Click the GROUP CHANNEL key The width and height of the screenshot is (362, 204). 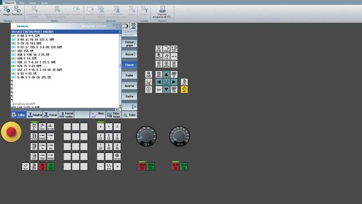click(x=148, y=82)
